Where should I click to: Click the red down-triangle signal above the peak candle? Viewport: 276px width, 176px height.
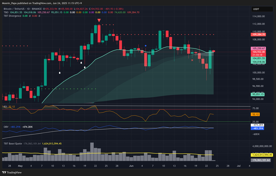tap(99, 21)
